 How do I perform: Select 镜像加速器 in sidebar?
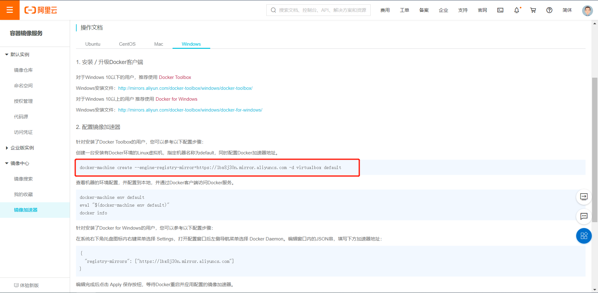26,210
